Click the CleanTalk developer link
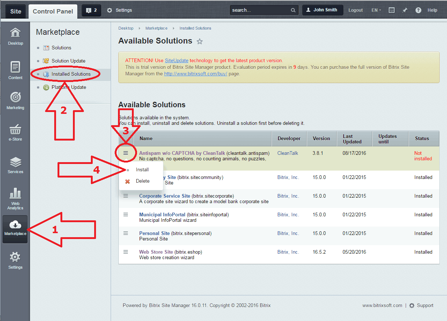Screen dimensions: 447x321 [288, 153]
